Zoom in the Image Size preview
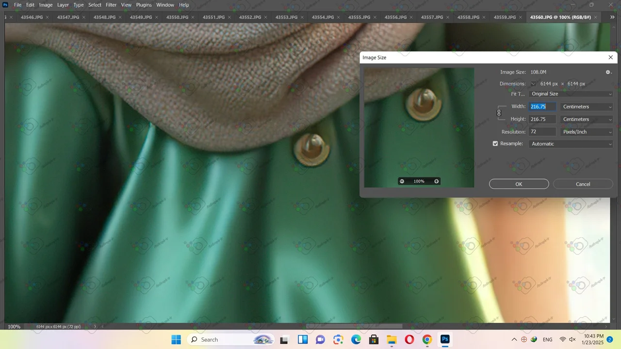The image size is (621, 349). 437,181
